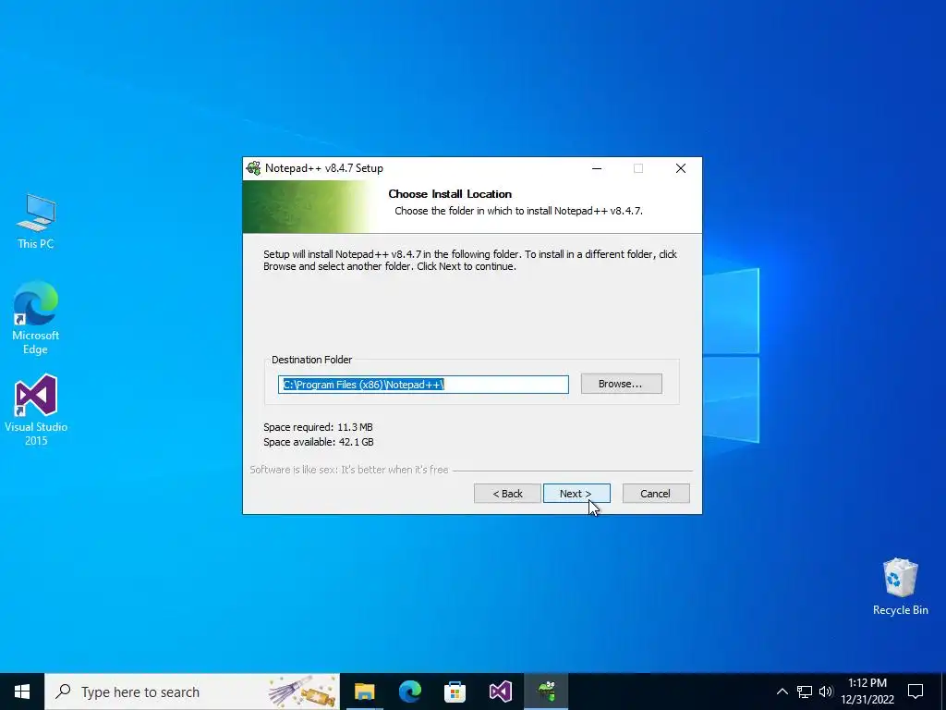Image resolution: width=946 pixels, height=710 pixels.
Task: Click the 'Space available: 42.1 GB' text
Action: (x=319, y=442)
